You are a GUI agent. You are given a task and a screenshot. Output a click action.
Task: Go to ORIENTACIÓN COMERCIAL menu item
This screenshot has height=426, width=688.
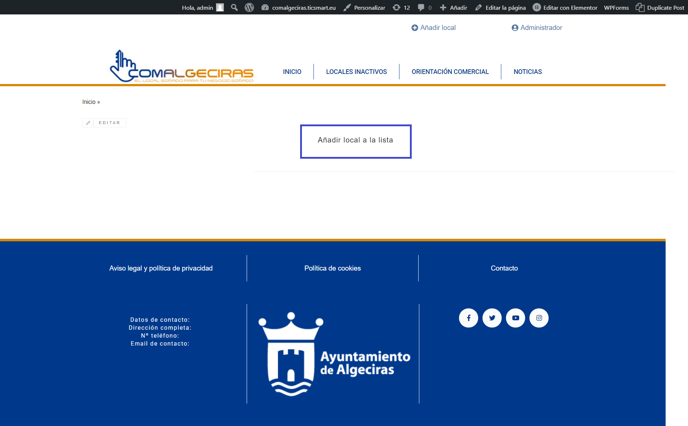tap(450, 72)
